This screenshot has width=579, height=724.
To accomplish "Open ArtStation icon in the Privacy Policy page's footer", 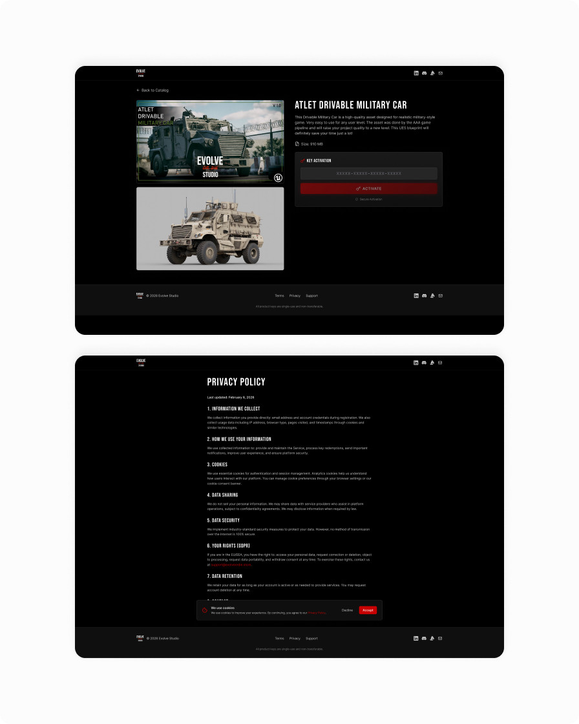I will 432,638.
